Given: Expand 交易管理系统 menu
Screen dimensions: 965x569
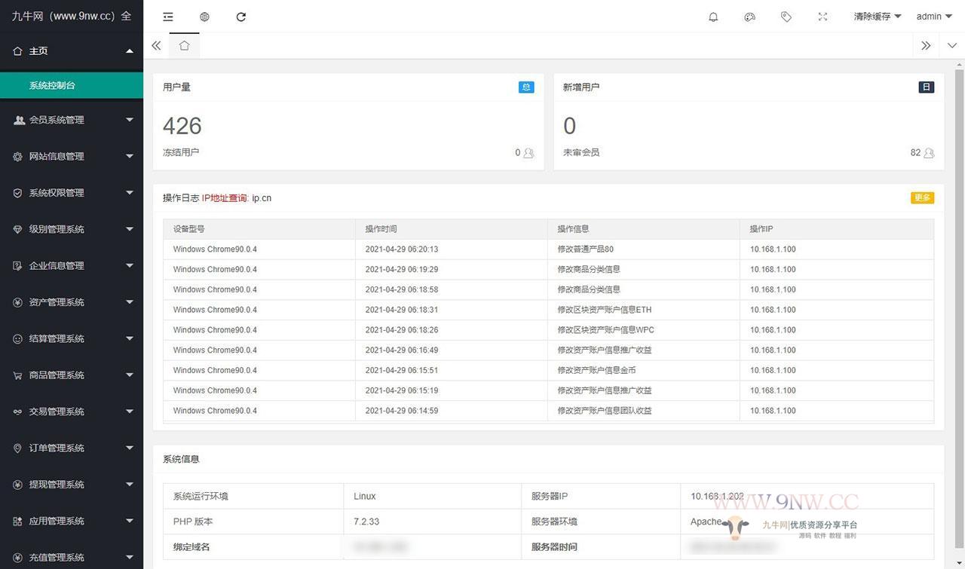Looking at the screenshot, I should pyautogui.click(x=72, y=411).
